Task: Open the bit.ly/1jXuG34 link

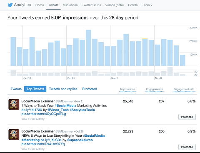Action: tap(51, 140)
